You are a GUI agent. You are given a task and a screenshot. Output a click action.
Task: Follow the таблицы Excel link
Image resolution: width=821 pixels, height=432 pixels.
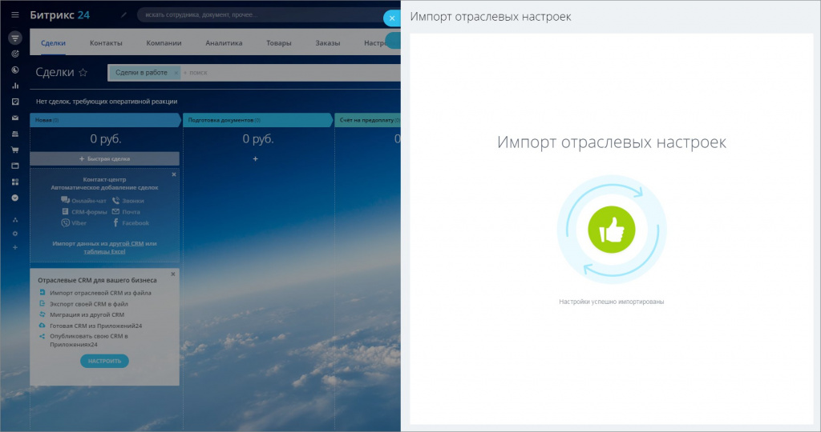click(x=105, y=251)
